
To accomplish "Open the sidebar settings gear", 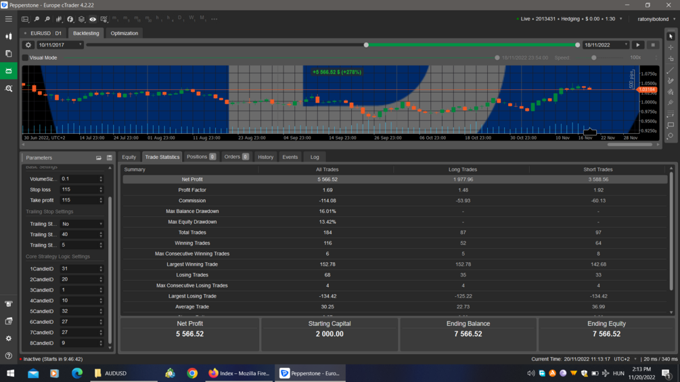I will click(9, 338).
